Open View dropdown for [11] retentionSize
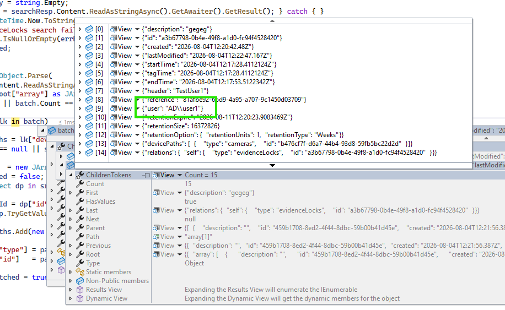This screenshot has height=310, width=505. coord(137,126)
